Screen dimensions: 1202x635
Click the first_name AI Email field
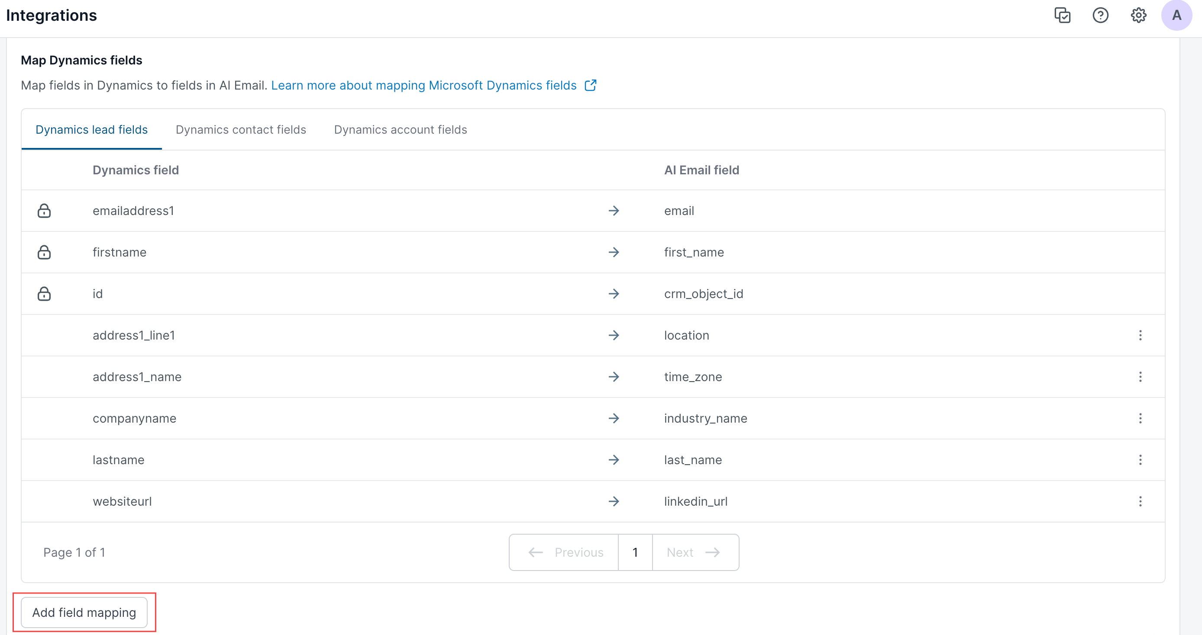pos(694,252)
